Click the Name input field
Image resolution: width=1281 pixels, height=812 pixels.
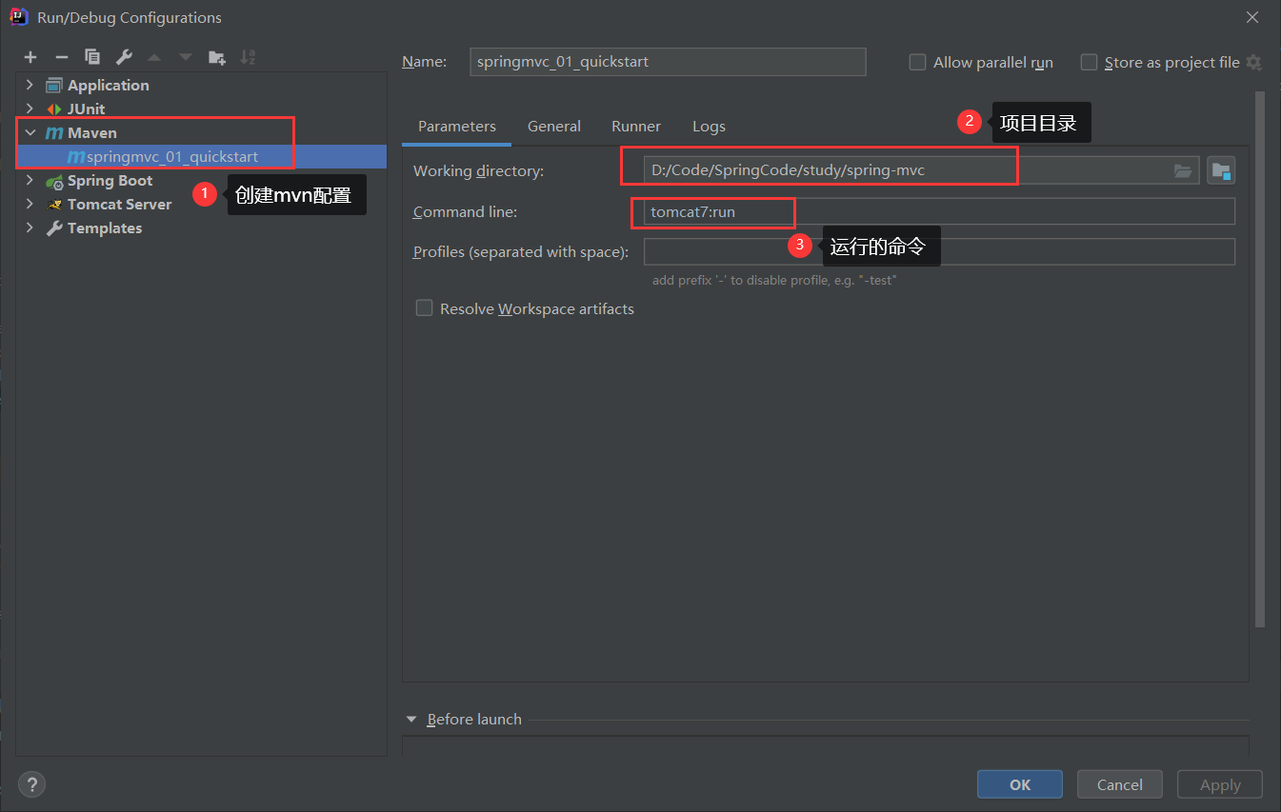668,62
